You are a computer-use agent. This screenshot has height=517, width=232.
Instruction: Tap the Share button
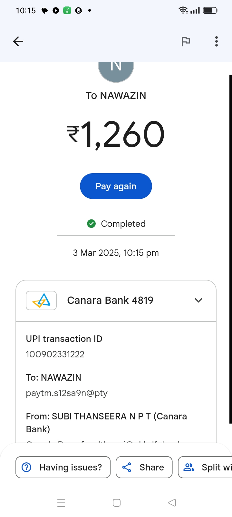[x=144, y=467]
